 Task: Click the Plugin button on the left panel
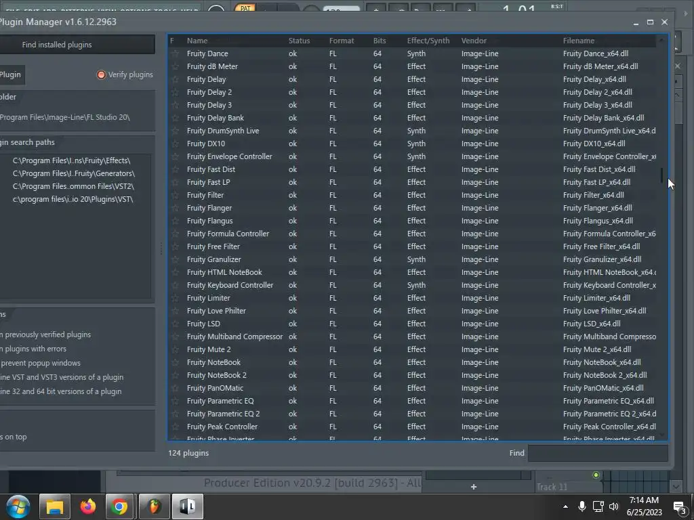click(x=11, y=74)
